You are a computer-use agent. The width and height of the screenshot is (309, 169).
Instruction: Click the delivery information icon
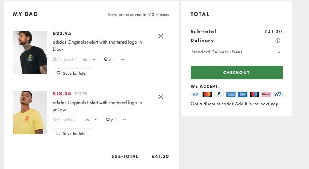(278, 41)
